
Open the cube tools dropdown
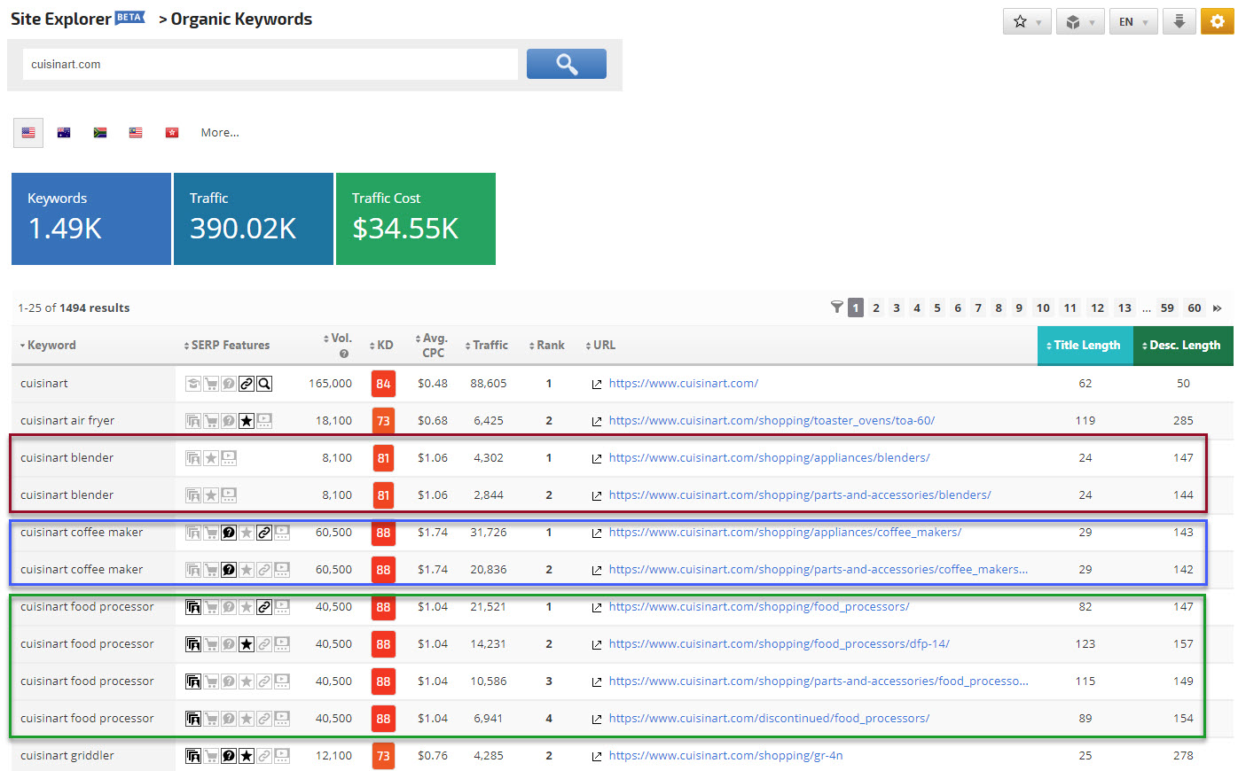tap(1079, 22)
